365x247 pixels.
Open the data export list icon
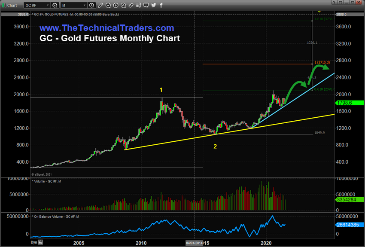pos(138,5)
